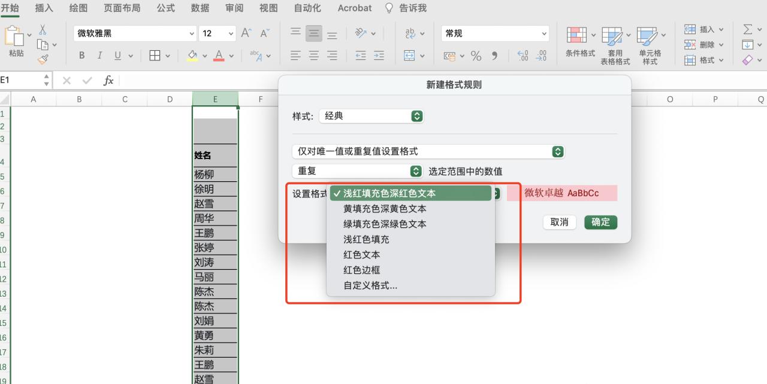The image size is (767, 384).
Task: Click the 插入 insert cells button
Action: (x=704, y=29)
